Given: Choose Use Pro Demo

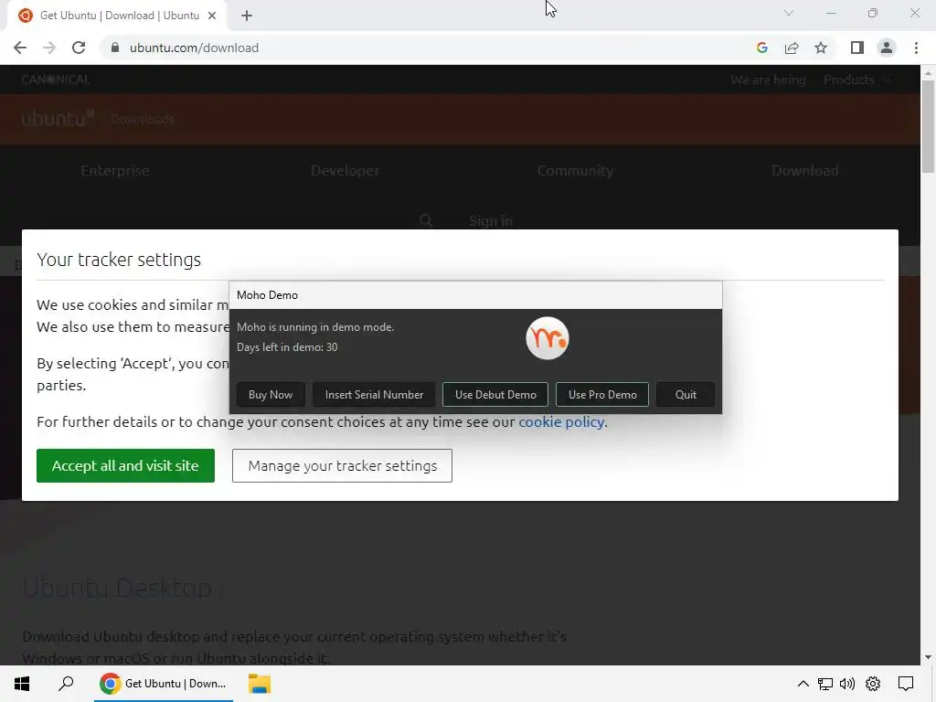Looking at the screenshot, I should [x=602, y=395].
